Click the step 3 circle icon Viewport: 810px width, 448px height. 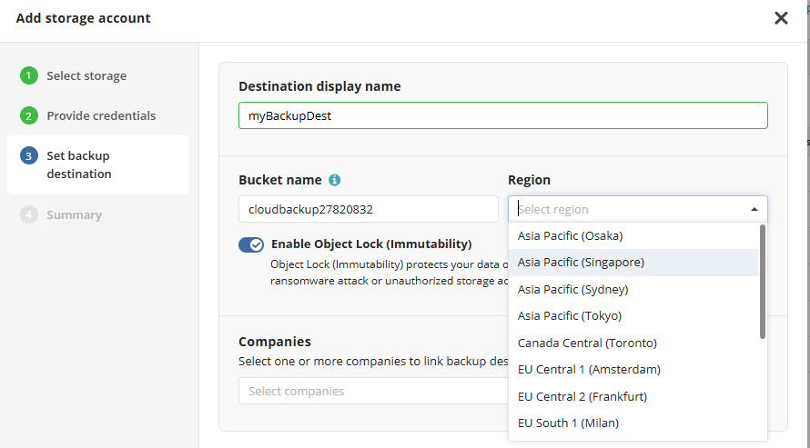(29, 156)
